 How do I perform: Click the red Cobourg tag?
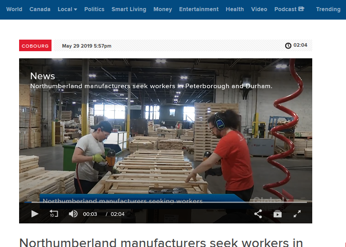click(35, 45)
